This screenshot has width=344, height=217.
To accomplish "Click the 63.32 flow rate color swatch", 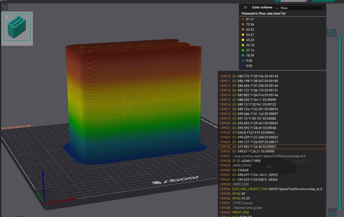I will pos(243,30).
